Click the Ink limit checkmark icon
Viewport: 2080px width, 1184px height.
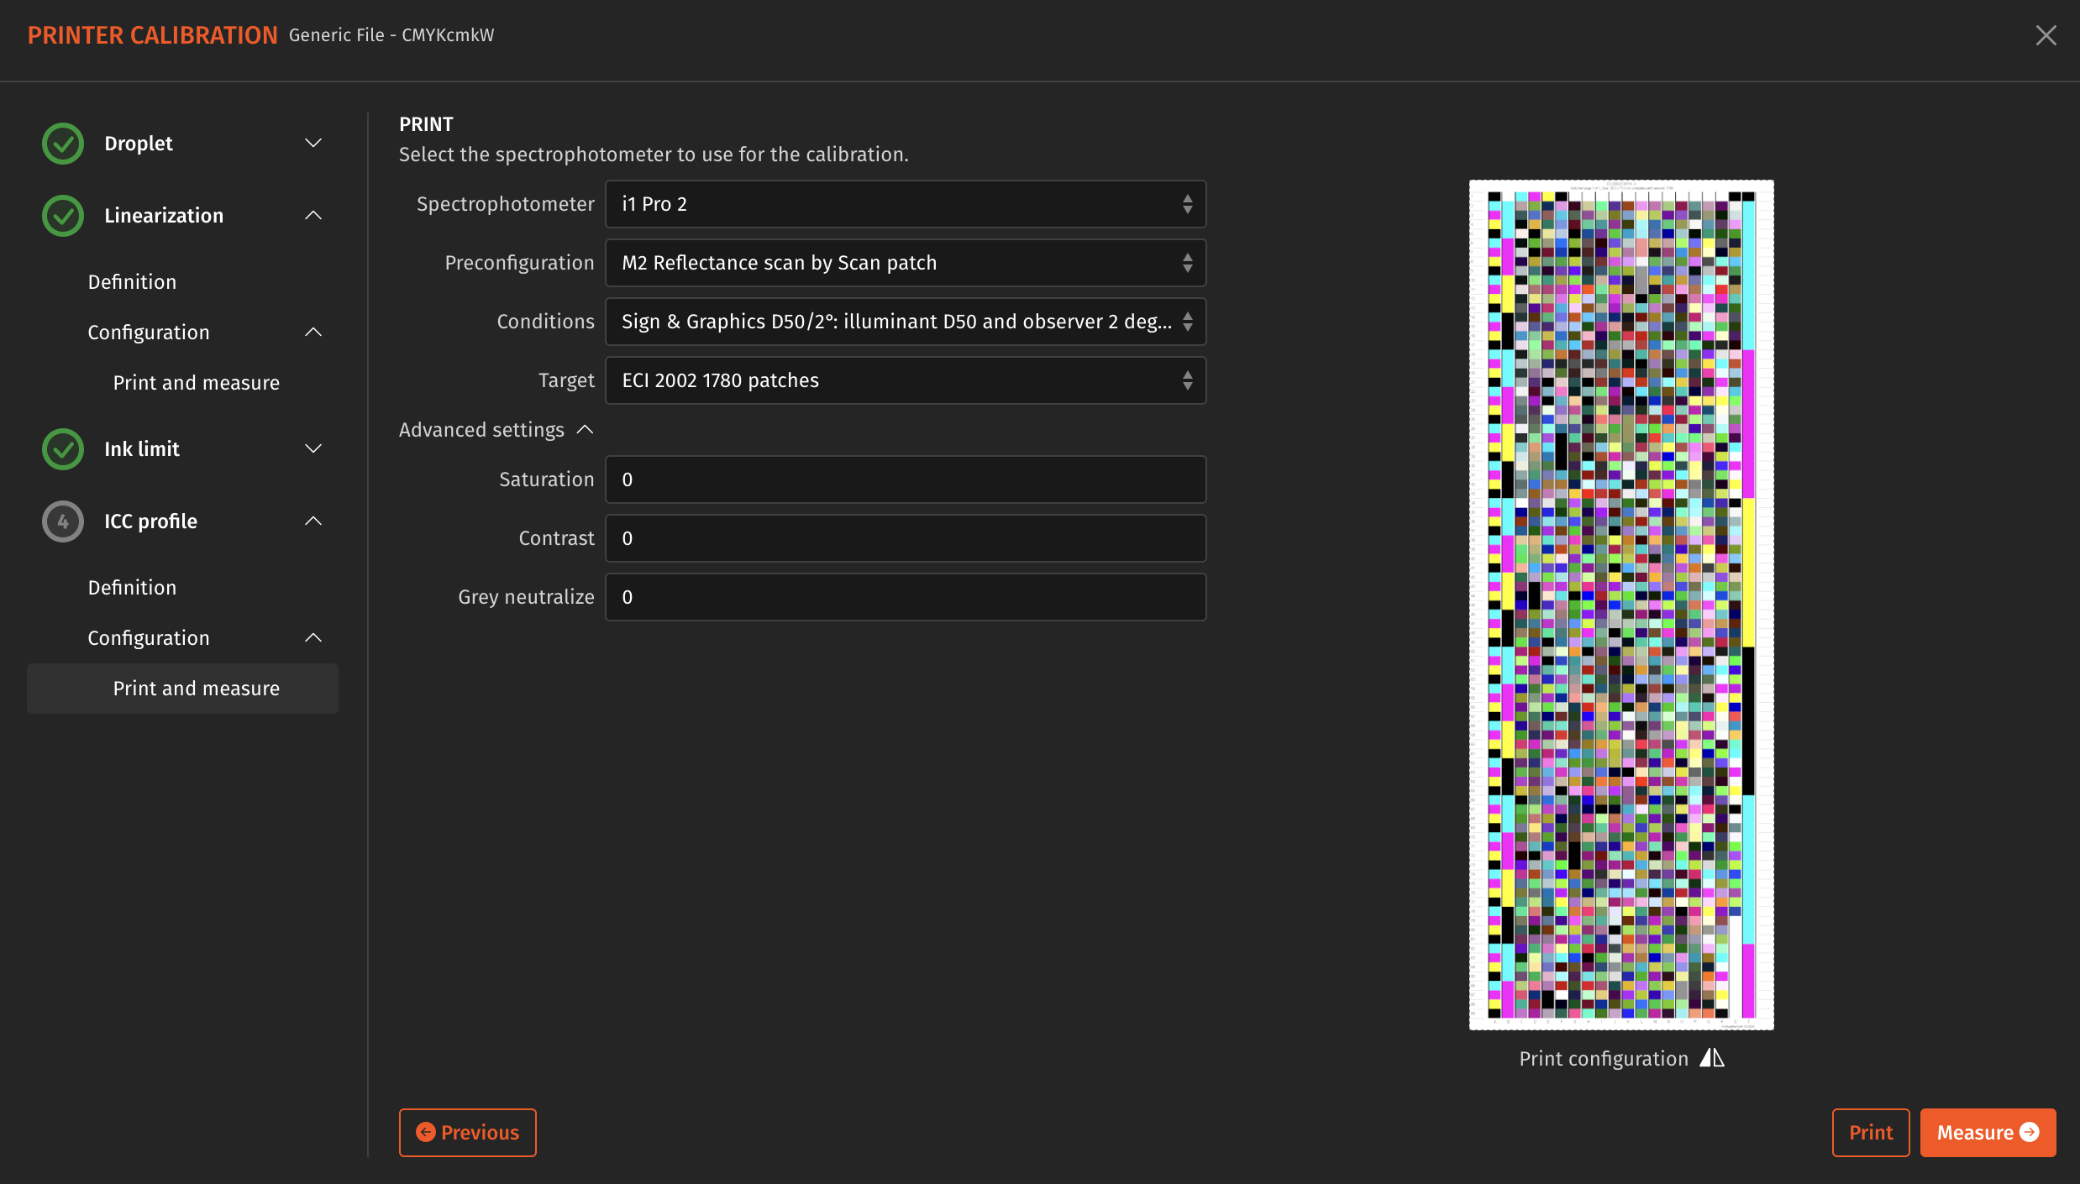point(62,448)
